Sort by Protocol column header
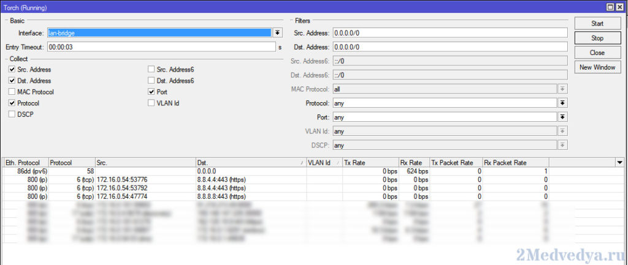The image size is (628, 265). click(72, 163)
